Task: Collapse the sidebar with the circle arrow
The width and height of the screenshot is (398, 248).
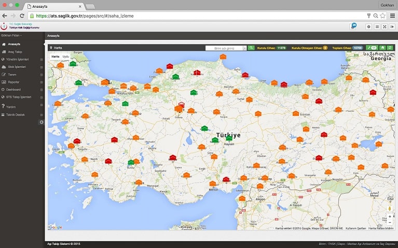Action: (x=42, y=122)
